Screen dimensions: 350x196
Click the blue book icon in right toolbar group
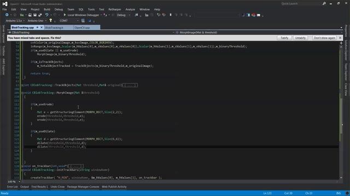[x=248, y=15]
